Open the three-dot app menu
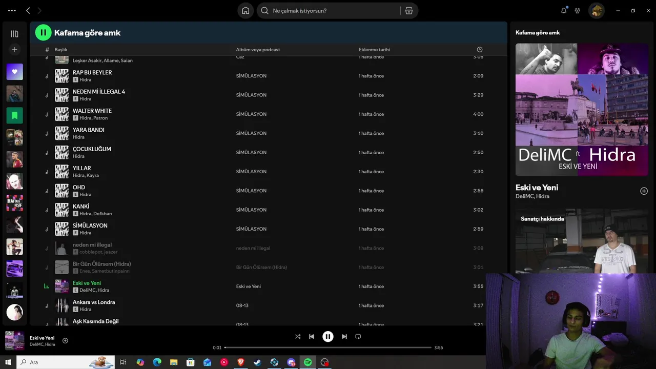The width and height of the screenshot is (656, 369). click(12, 10)
